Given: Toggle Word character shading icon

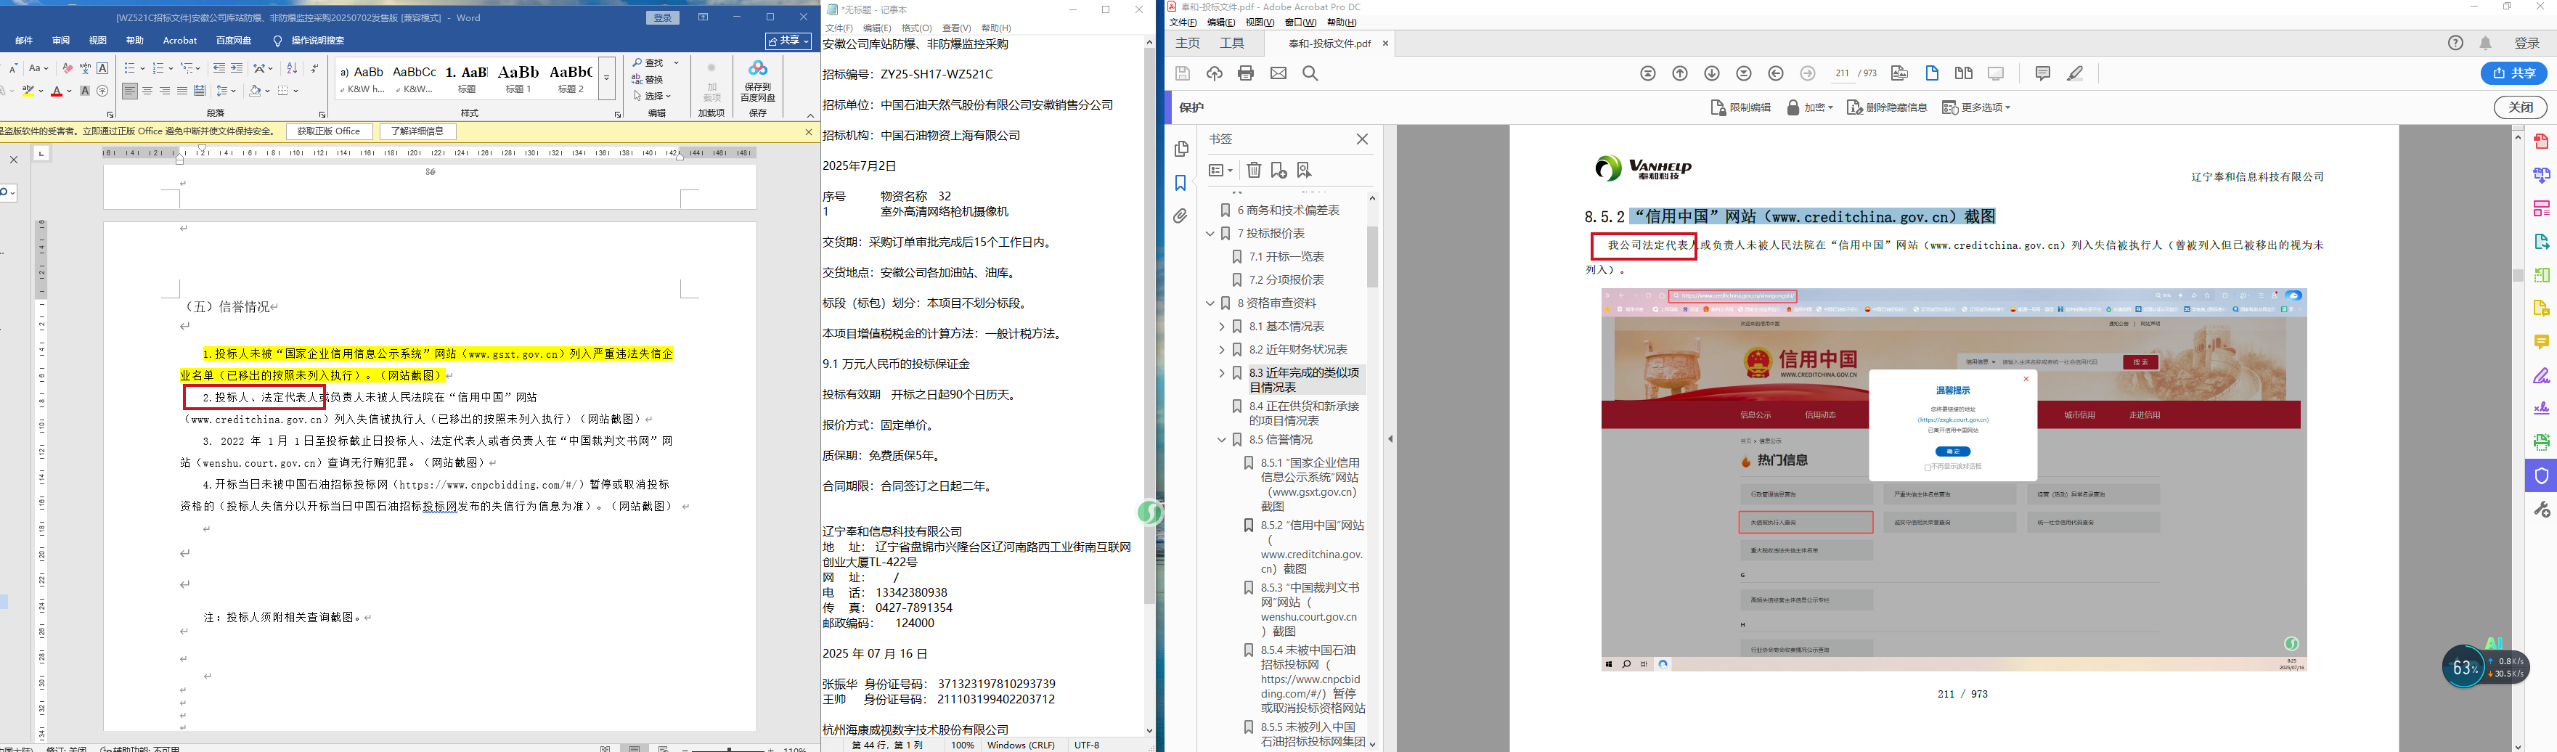Looking at the screenshot, I should 86,91.
